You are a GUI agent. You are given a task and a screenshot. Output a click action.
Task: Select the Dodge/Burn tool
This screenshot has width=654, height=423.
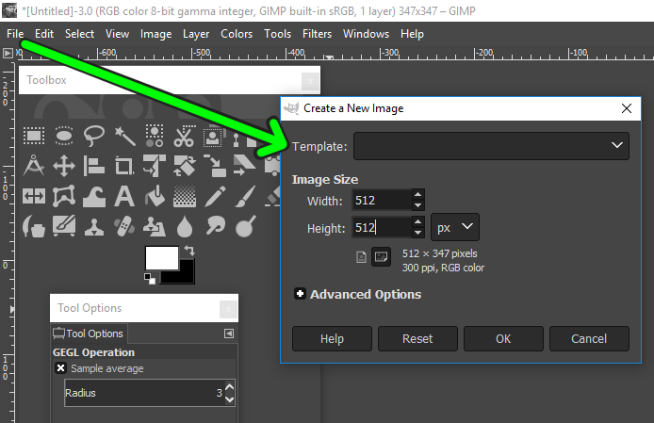click(x=245, y=226)
